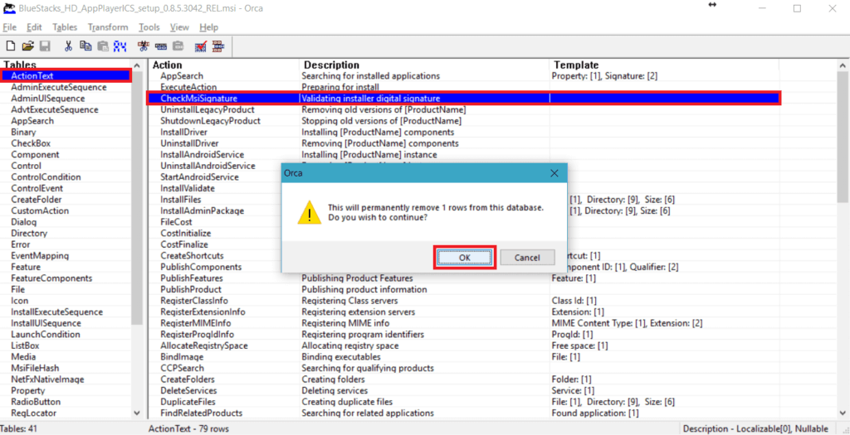Select the Dialog table

[x=24, y=222]
